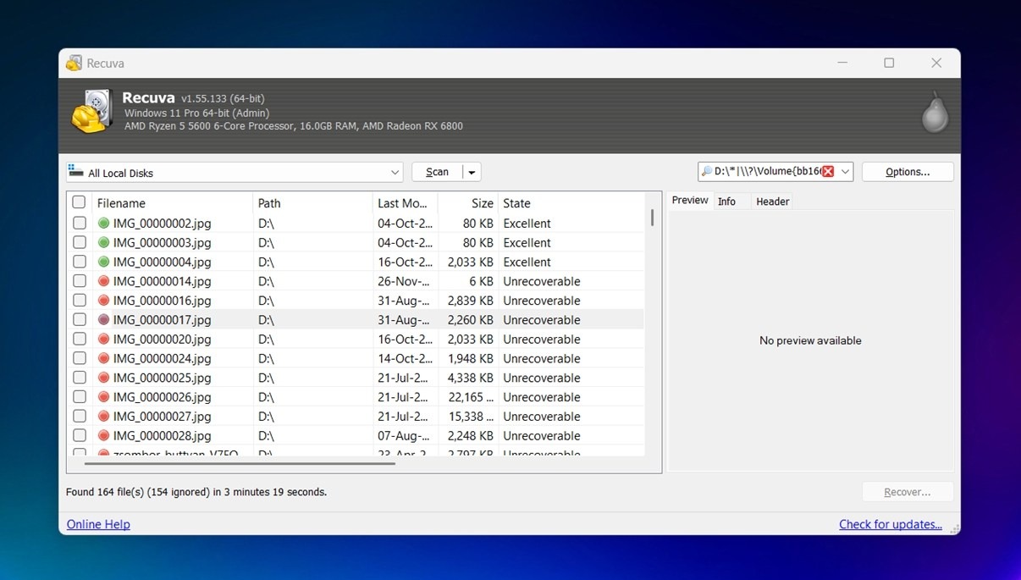Viewport: 1021px width, 580px height.
Task: Click red status dot of IMG_00000017.jpg
Action: (103, 320)
